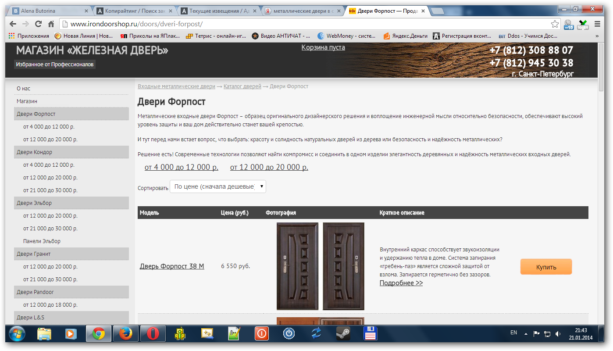Click the floppy disk taskbar icon
The width and height of the screenshot is (613, 351).
371,334
